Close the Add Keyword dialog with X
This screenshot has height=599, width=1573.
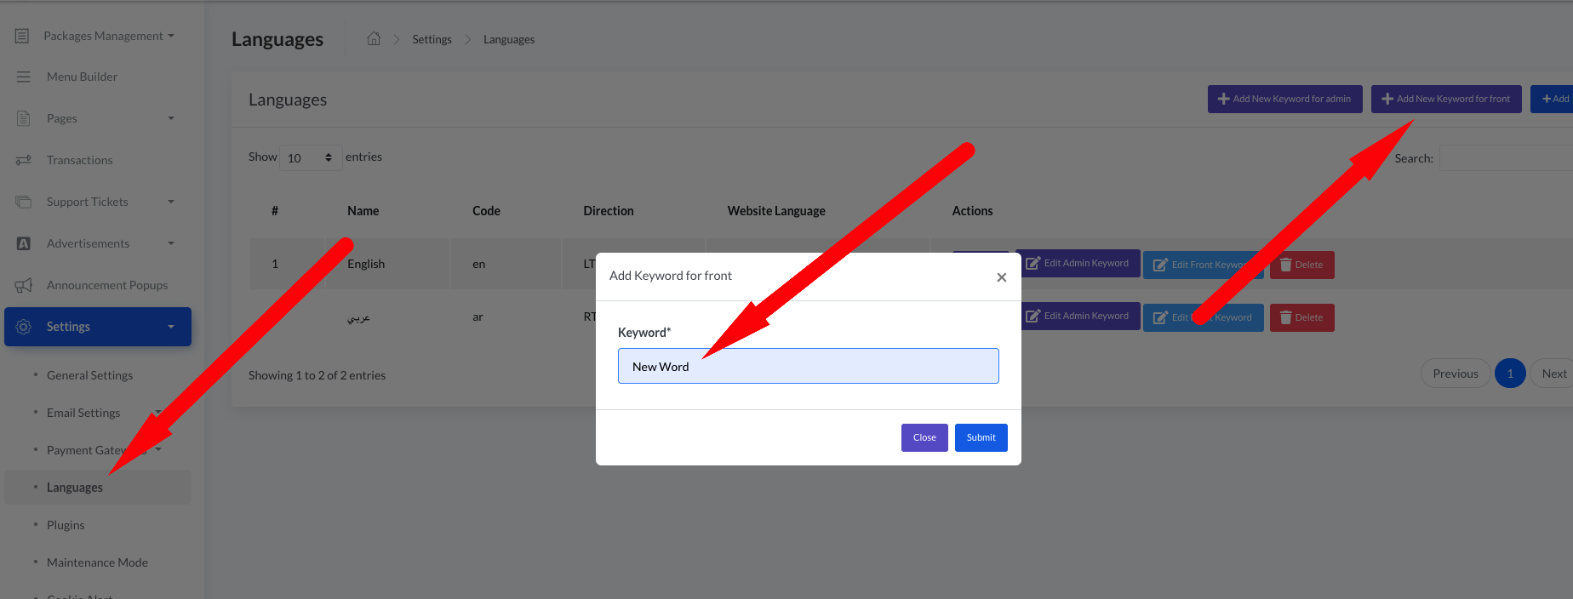pos(1001,277)
